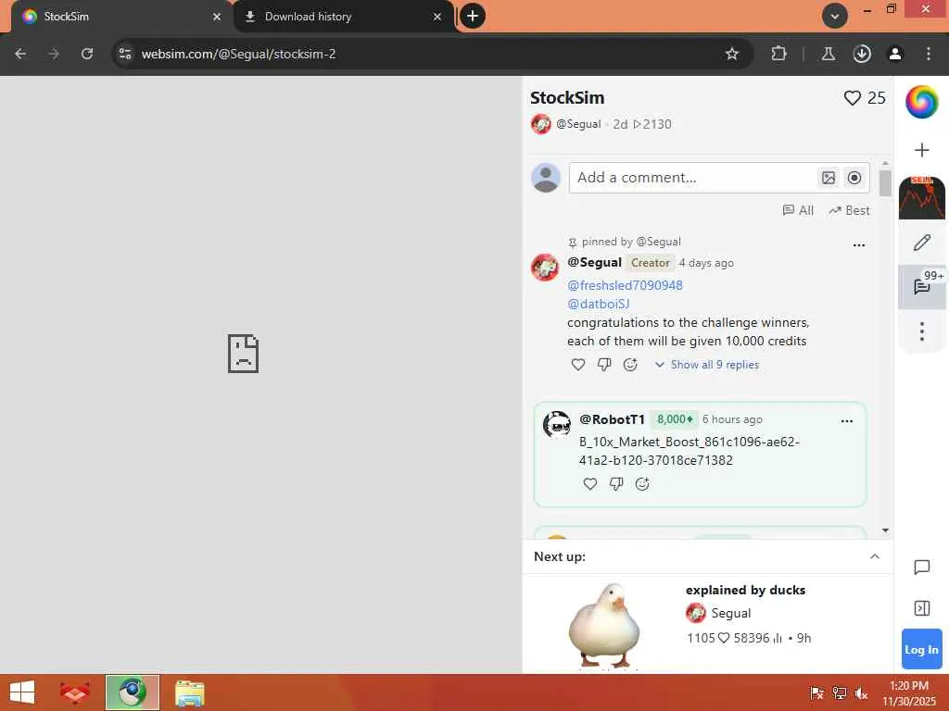
Task: Collapse the Next up section chevron
Action: pyautogui.click(x=875, y=556)
